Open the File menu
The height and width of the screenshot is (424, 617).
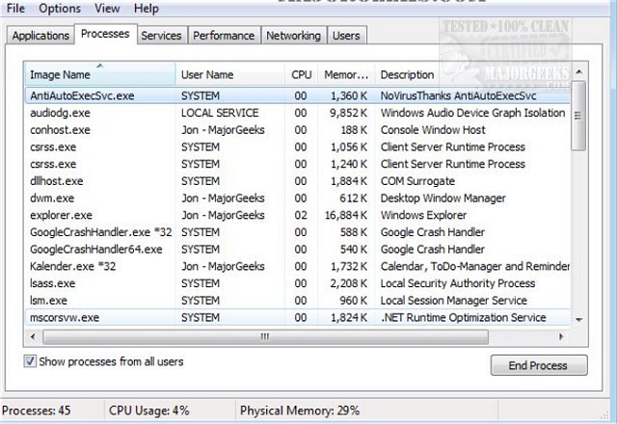pyautogui.click(x=15, y=8)
